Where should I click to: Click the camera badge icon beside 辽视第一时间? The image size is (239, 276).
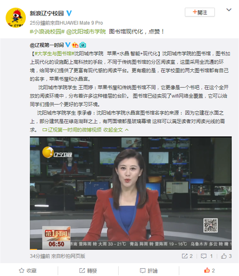[83, 45]
